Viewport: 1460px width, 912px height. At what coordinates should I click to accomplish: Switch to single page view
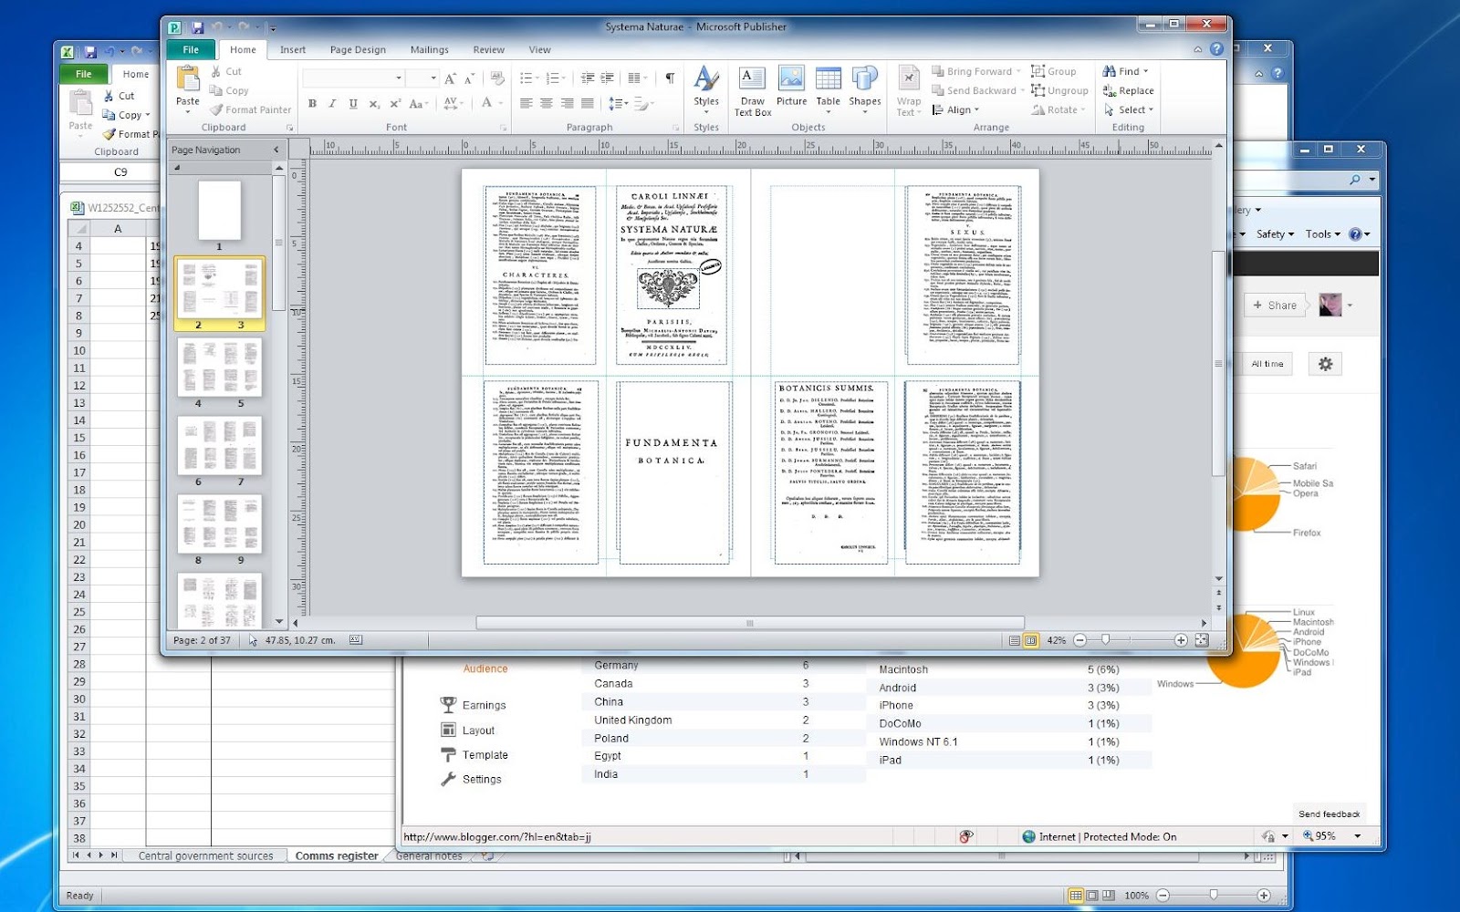pos(1014,640)
